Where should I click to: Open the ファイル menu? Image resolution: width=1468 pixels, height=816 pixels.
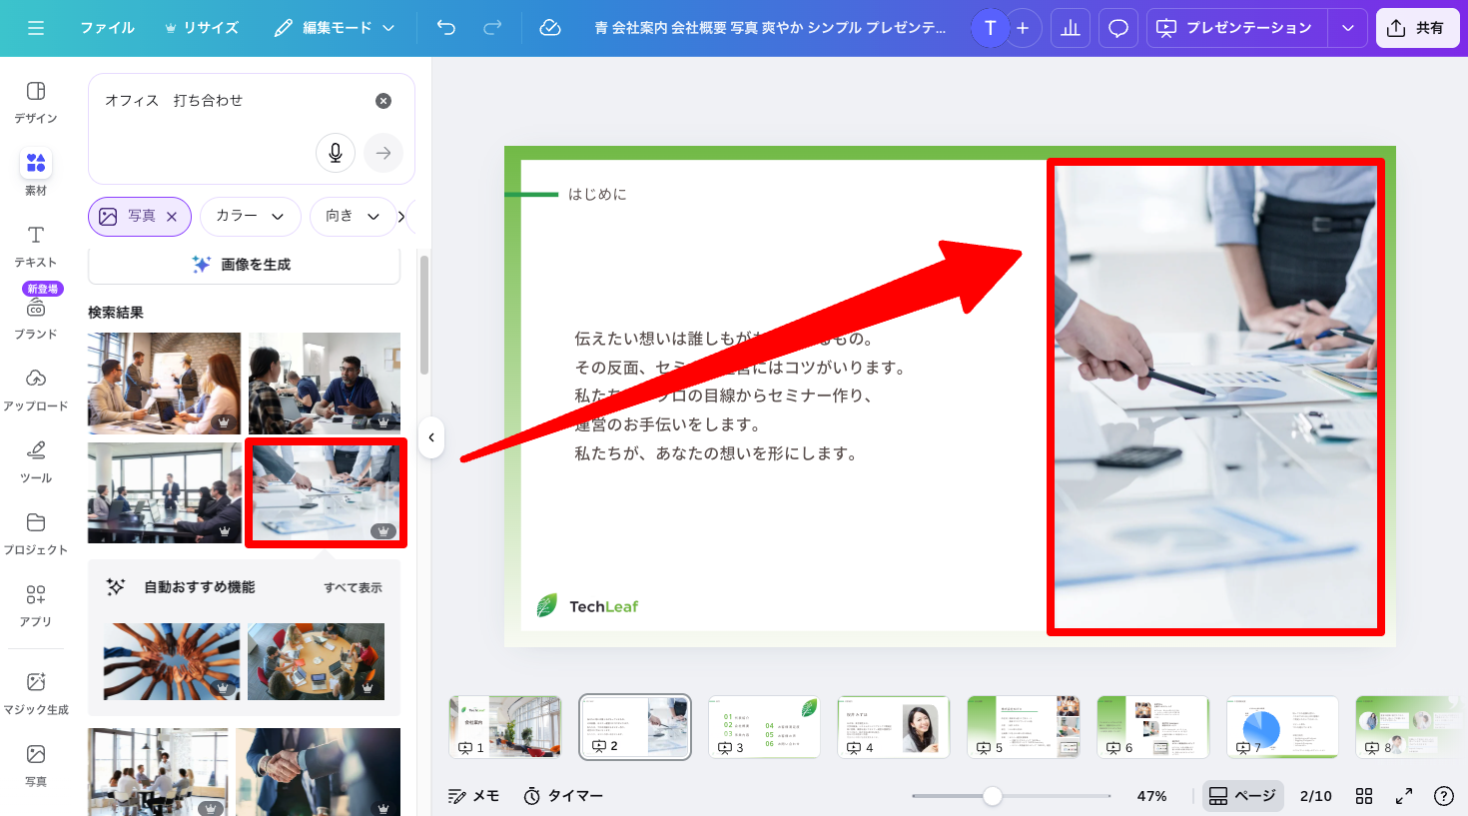click(x=107, y=28)
